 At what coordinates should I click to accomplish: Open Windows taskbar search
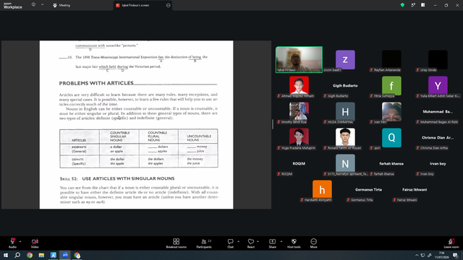(x=17, y=255)
